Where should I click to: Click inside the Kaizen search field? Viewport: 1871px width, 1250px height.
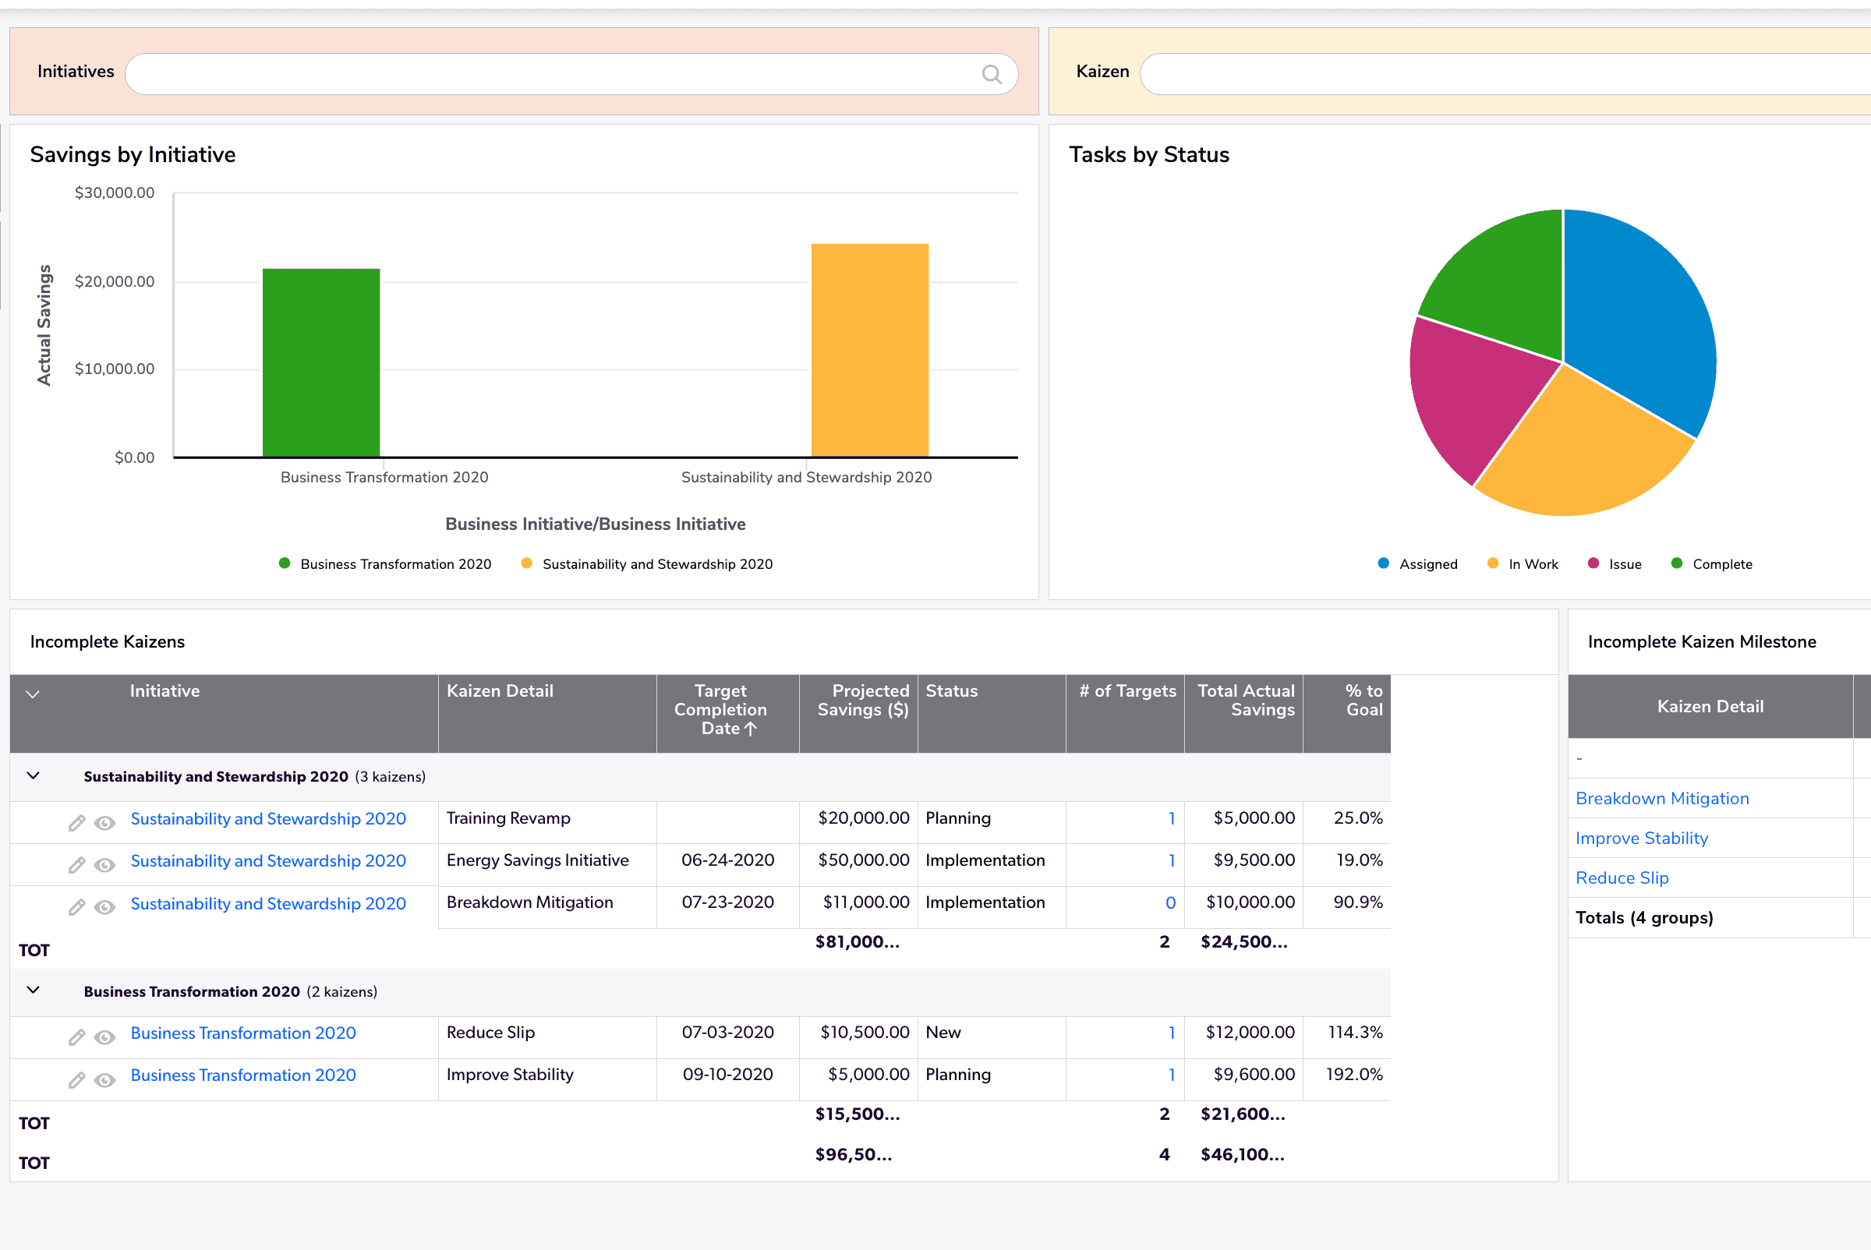(1499, 74)
